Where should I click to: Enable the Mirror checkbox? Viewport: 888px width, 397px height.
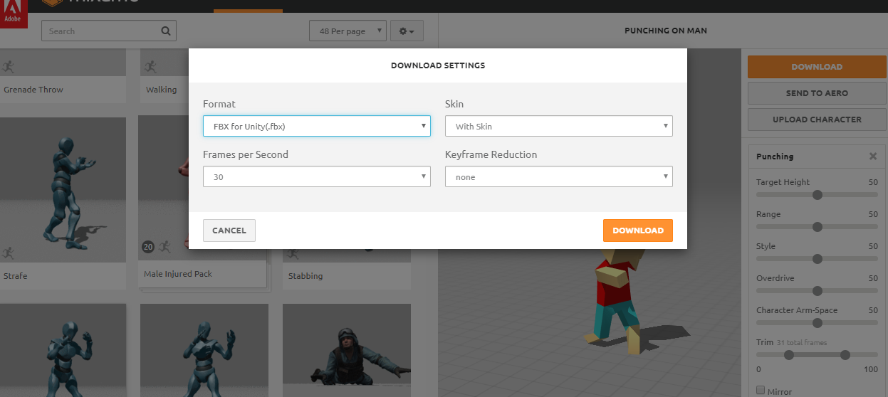point(761,391)
